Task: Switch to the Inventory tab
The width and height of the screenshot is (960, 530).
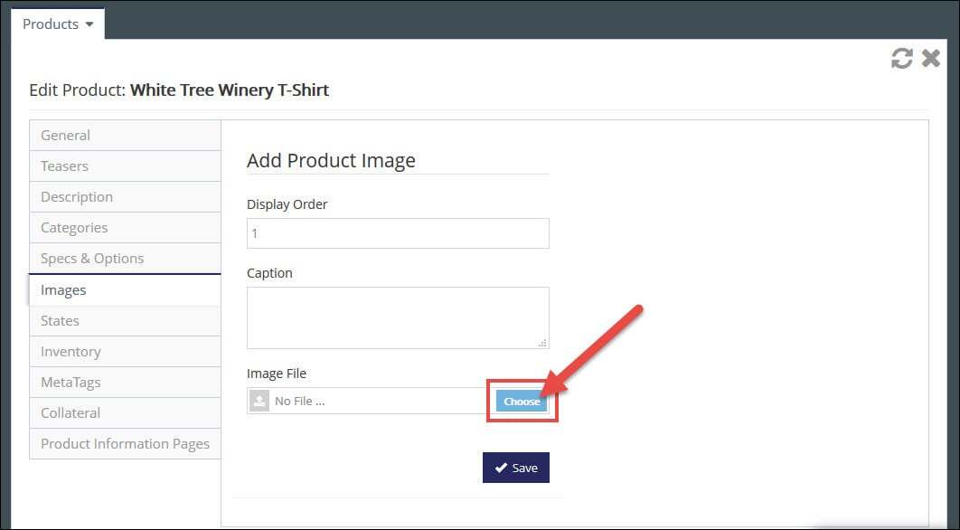Action: point(125,351)
